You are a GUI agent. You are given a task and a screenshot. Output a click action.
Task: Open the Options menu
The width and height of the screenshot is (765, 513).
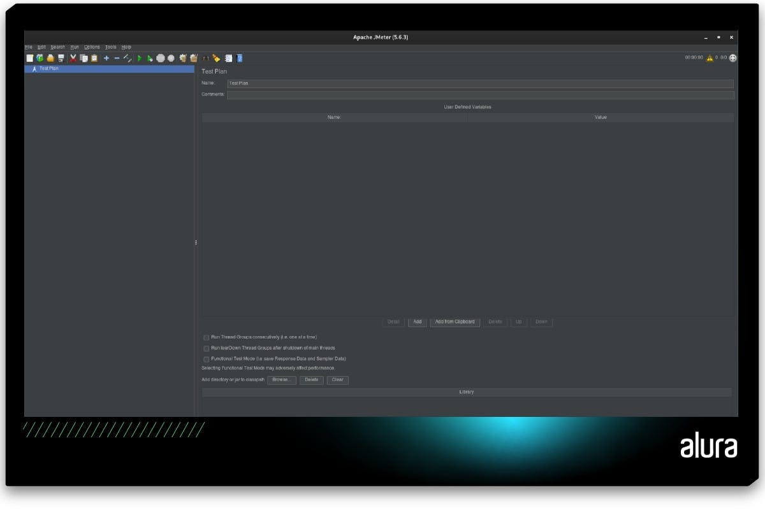[x=92, y=46]
